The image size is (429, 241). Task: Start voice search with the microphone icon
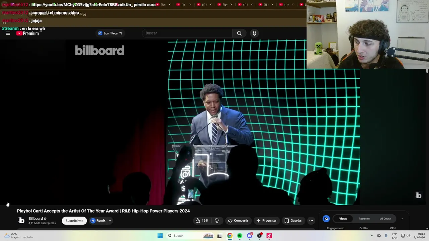254,33
